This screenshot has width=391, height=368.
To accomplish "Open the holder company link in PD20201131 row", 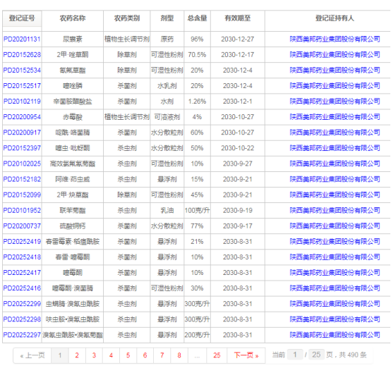I will point(335,39).
